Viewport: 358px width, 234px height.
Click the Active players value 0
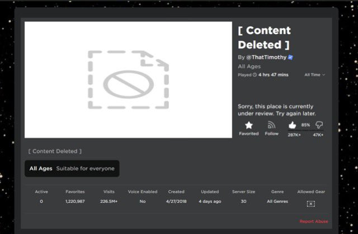[41, 202]
